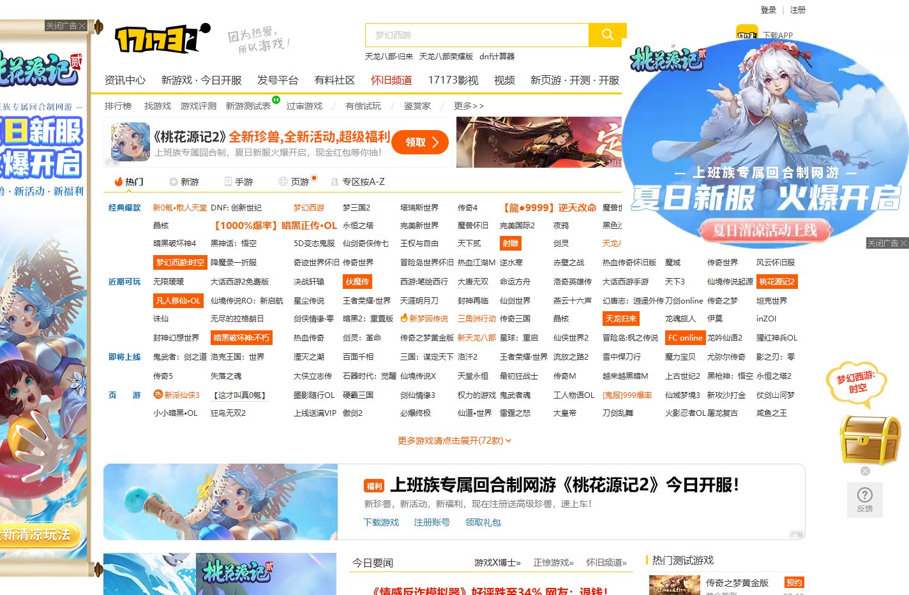Click the 梦幻西游:时空 floating badge
This screenshot has width=909, height=595.
click(856, 385)
